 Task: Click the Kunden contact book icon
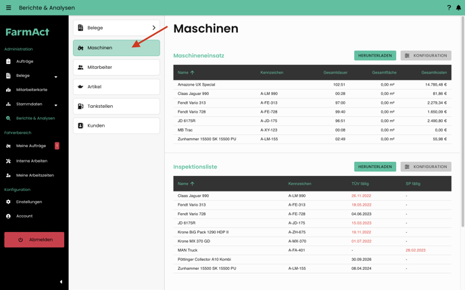tap(80, 125)
